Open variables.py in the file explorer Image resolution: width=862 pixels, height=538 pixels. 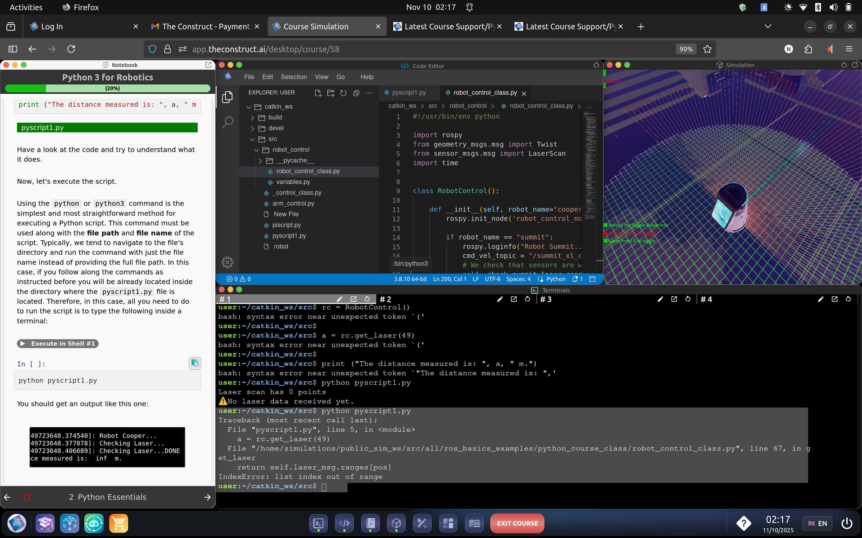293,182
